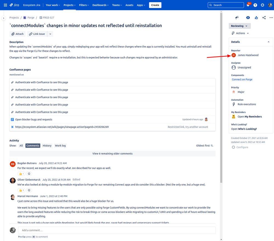The height and width of the screenshot is (241, 274).
Task: Click the Jira logo
Action: pos(14,5)
